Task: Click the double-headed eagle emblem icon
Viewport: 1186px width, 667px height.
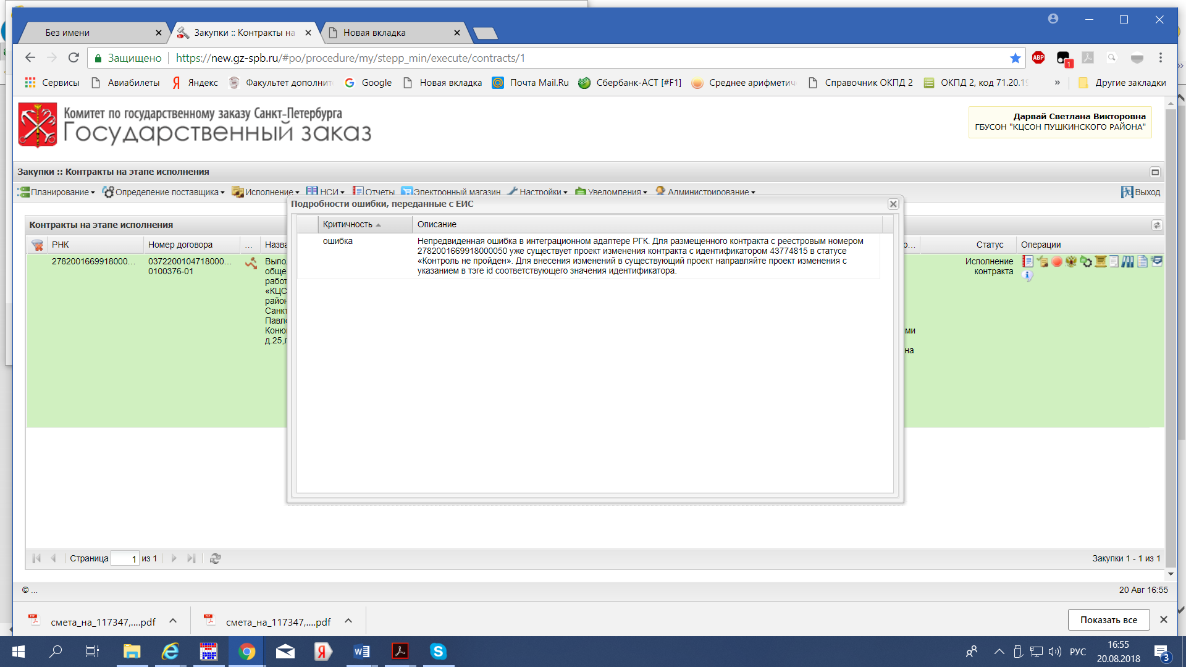Action: [x=1071, y=261]
